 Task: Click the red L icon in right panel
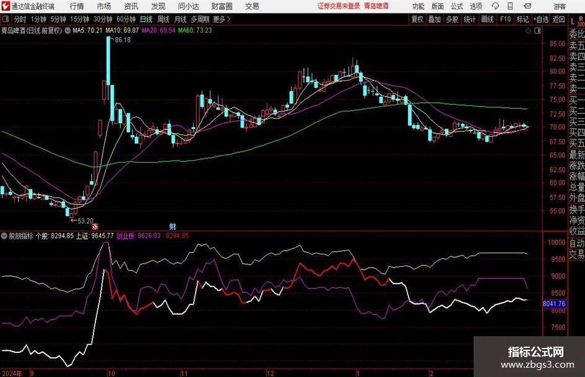pyautogui.click(x=573, y=21)
